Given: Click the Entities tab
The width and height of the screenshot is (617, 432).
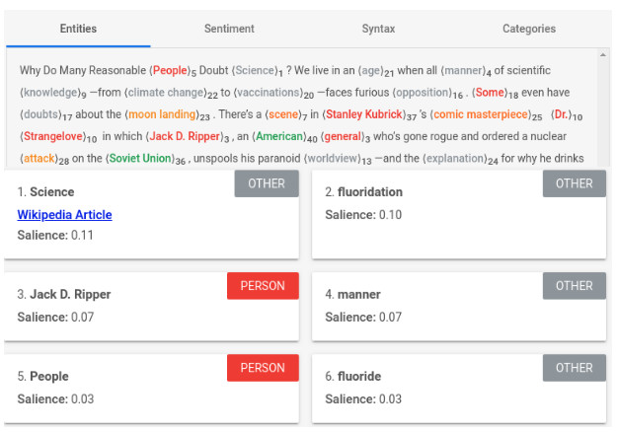Looking at the screenshot, I should [x=78, y=30].
